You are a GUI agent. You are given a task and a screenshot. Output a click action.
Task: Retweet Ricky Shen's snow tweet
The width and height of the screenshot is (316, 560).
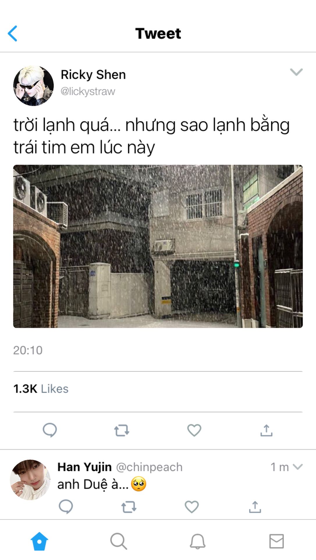tap(122, 430)
